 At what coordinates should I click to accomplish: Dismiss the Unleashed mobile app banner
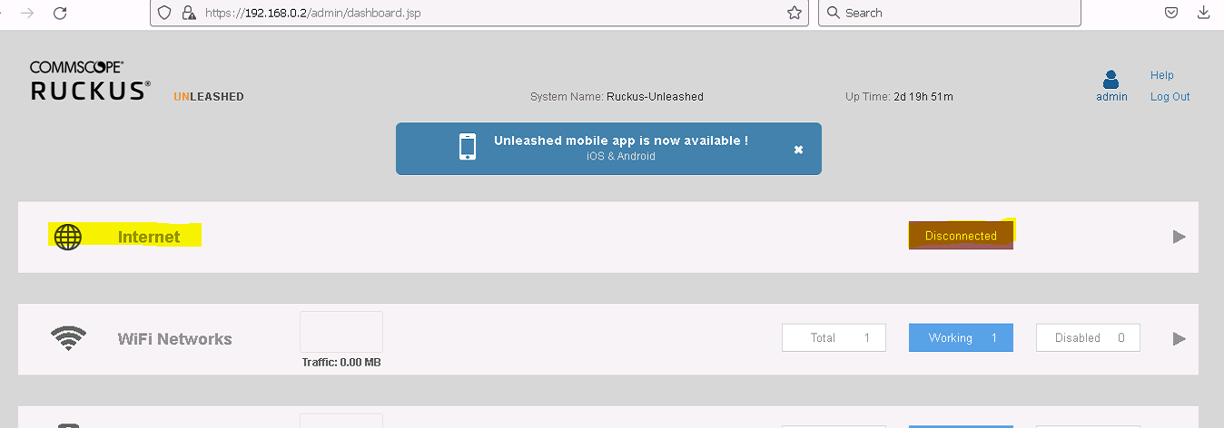pyautogui.click(x=798, y=150)
